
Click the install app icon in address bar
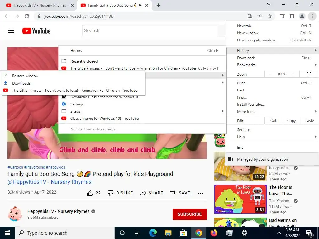coord(250,16)
